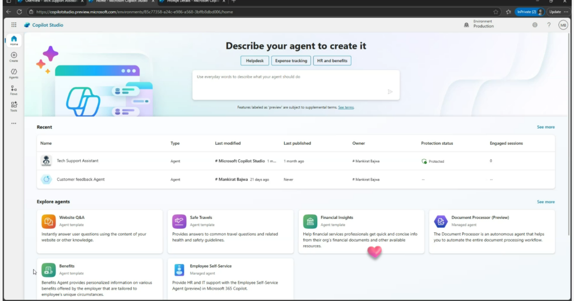Select the Helpdesk suggestion chip
This screenshot has width=574, height=301.
pos(254,60)
